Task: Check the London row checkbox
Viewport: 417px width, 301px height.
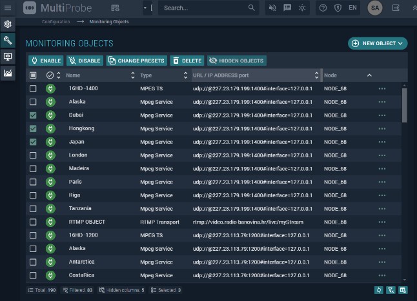Action: [x=33, y=155]
